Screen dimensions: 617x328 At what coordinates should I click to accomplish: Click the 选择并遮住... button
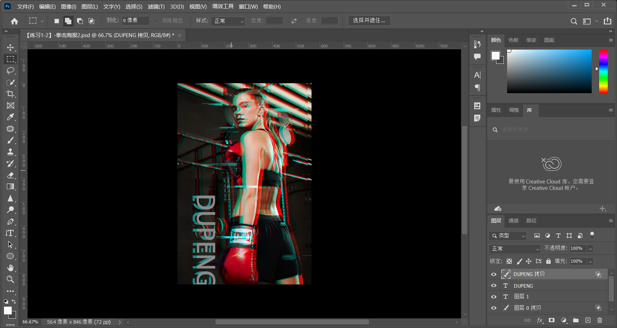point(369,20)
